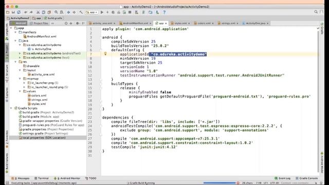Switch to strings.xml editor tab
The height and width of the screenshot is (185, 329).
pyautogui.click(x=228, y=23)
